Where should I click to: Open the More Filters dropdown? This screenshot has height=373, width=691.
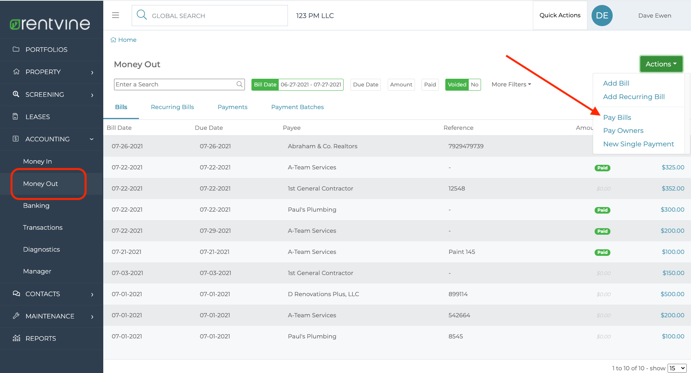coord(511,85)
